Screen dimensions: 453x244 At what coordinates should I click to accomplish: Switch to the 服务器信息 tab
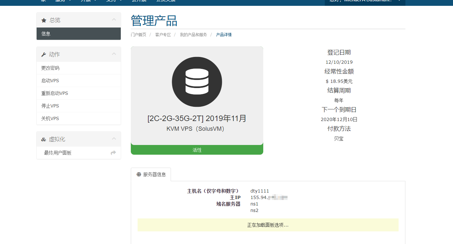[151, 174]
